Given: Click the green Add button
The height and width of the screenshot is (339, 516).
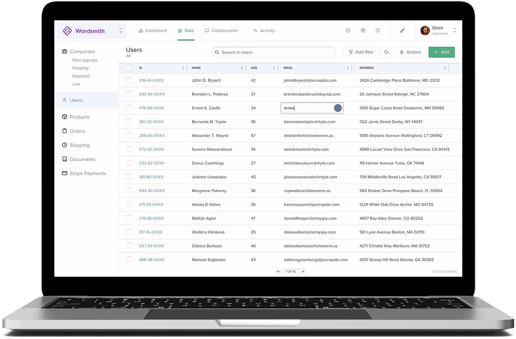Looking at the screenshot, I should pos(442,52).
